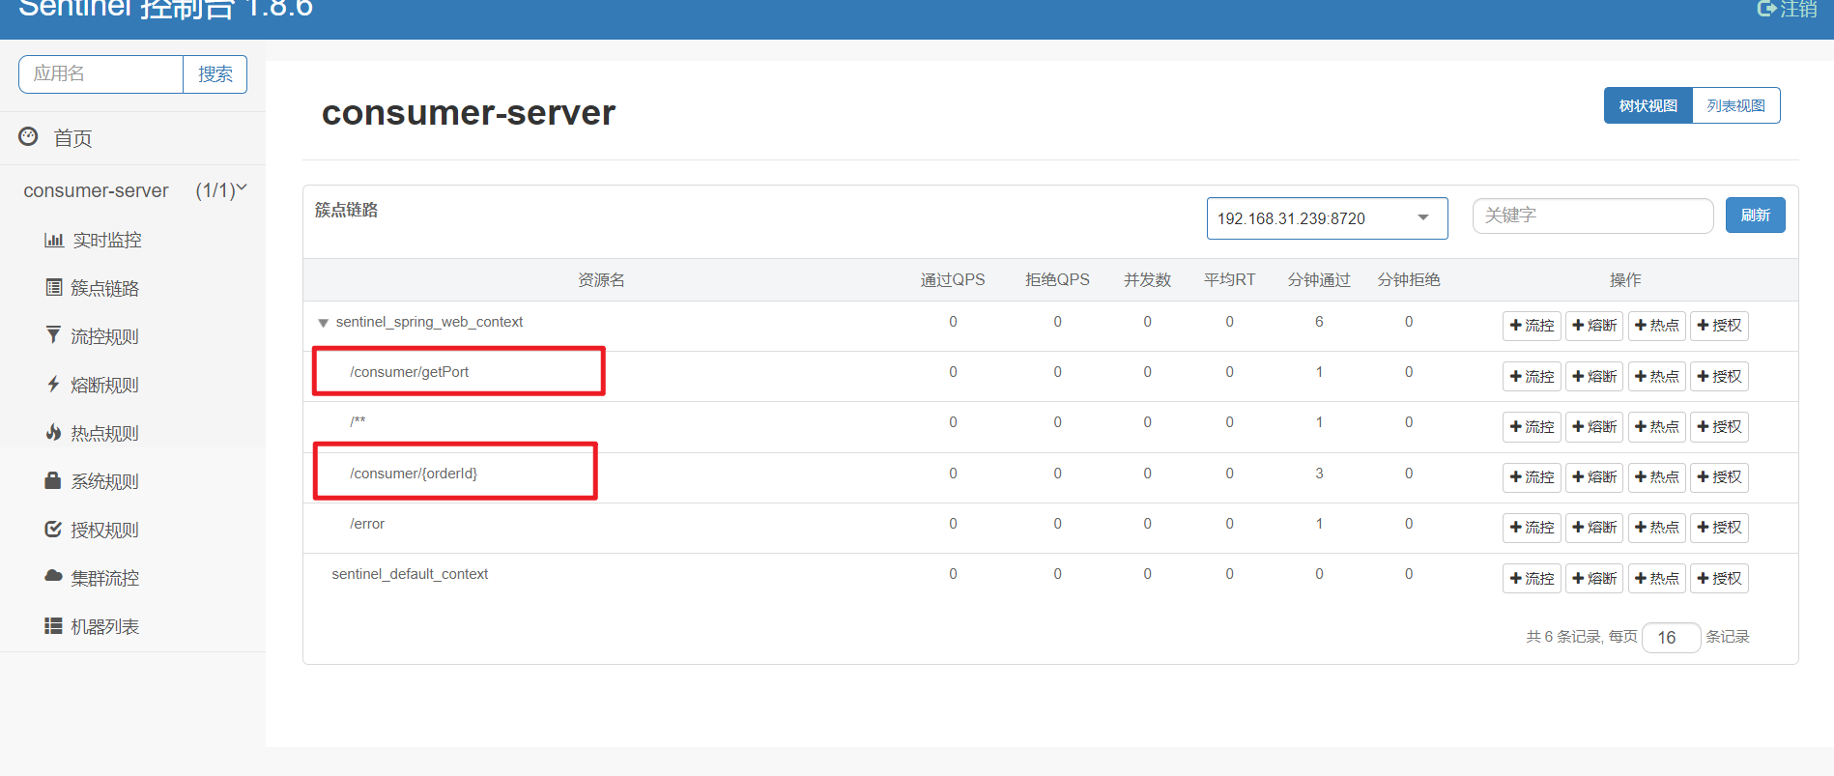This screenshot has width=1834, height=776.
Task: Select the /consumer/getPort resource row
Action: point(1050,376)
